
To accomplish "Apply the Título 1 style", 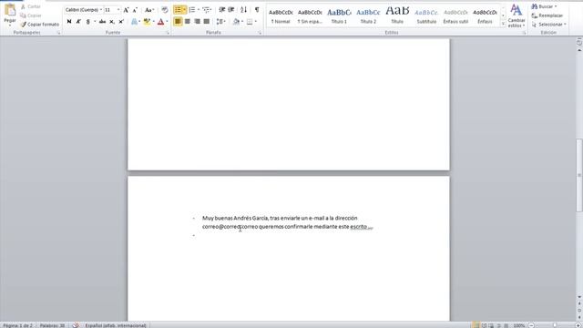I will click(339, 16).
